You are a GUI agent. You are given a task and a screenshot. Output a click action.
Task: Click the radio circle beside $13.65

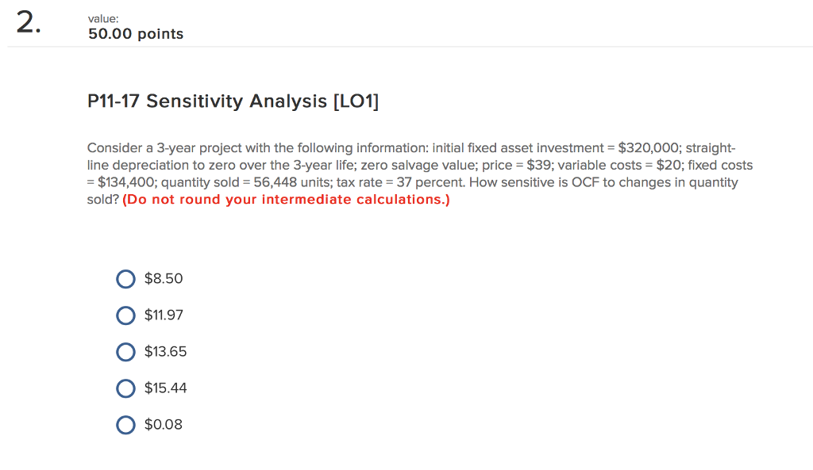[126, 352]
